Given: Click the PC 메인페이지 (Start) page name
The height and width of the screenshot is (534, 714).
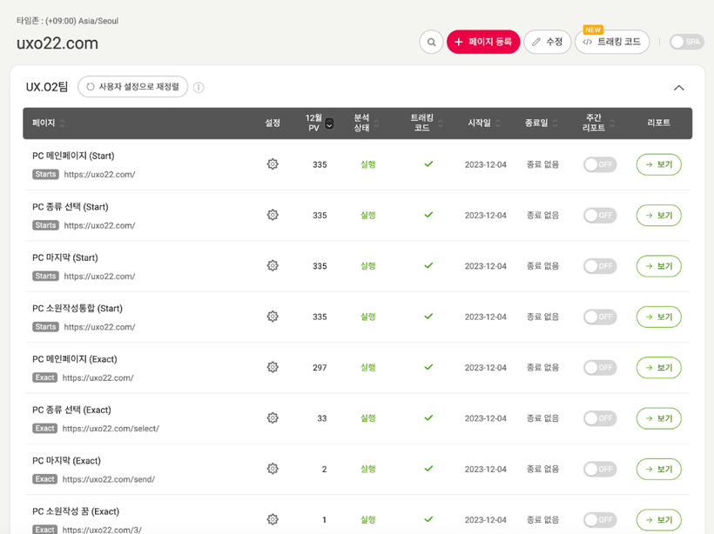Looking at the screenshot, I should coord(73,156).
